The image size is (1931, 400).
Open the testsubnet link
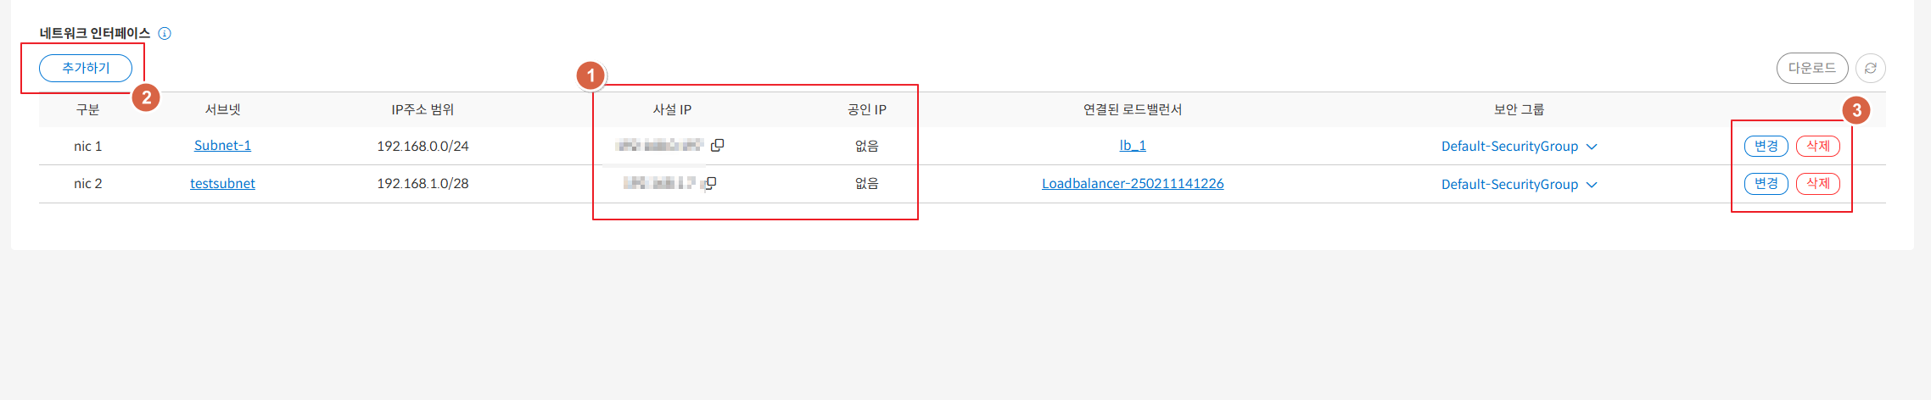(x=222, y=184)
